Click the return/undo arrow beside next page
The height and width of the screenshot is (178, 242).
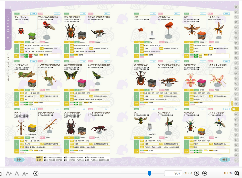point(205,173)
